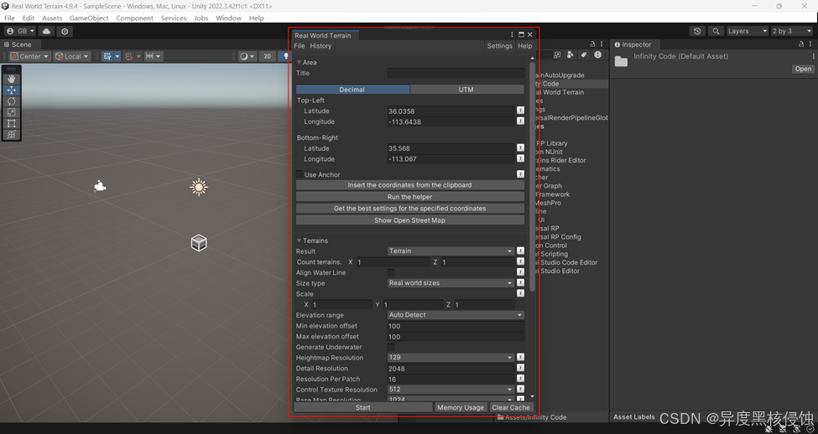Click Real World Terrain window scrollbar
This screenshot has width=818, height=434.
[532, 177]
